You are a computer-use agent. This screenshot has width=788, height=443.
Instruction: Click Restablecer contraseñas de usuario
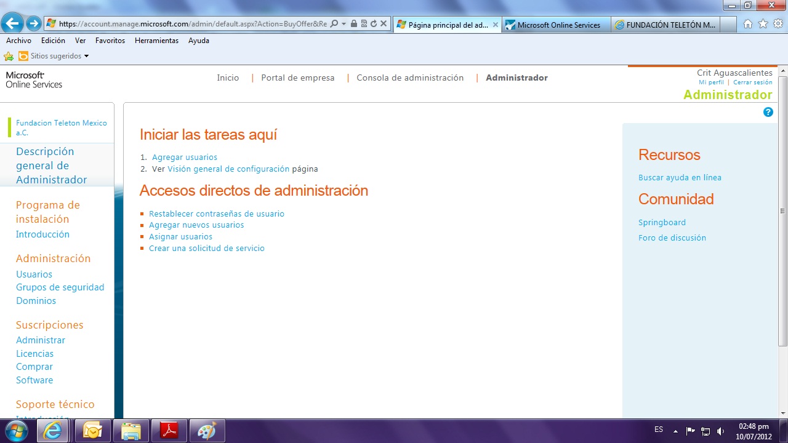point(217,214)
